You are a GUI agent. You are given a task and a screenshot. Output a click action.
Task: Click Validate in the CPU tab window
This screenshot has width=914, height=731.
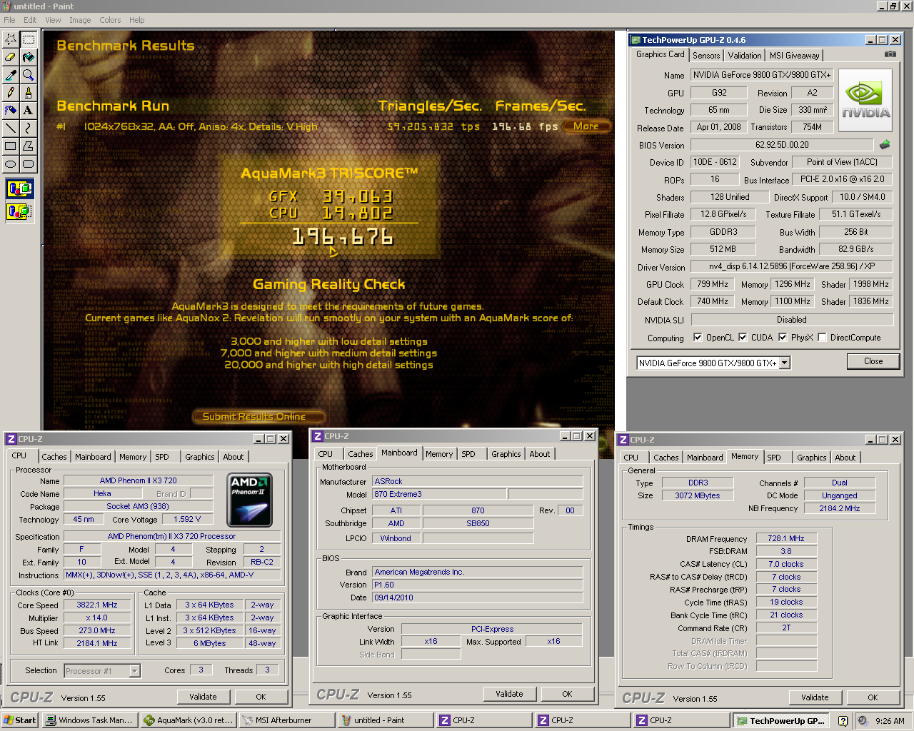click(x=204, y=697)
